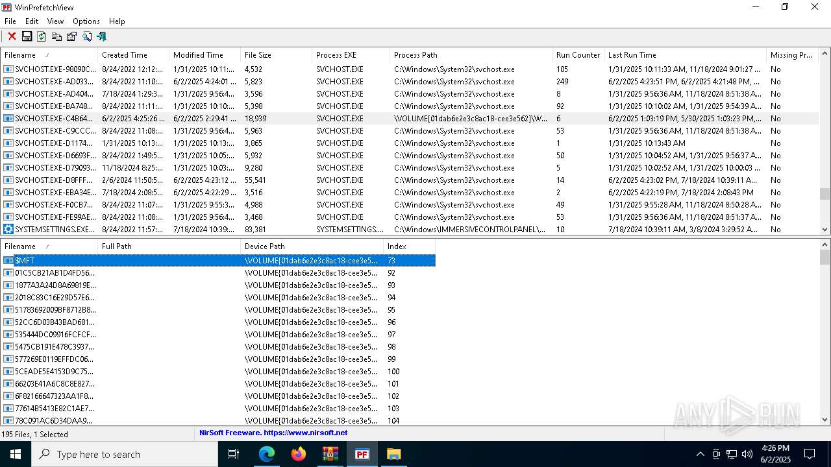Select the SVCHOST.EXE-98090C row
This screenshot has height=467, width=831.
point(410,69)
